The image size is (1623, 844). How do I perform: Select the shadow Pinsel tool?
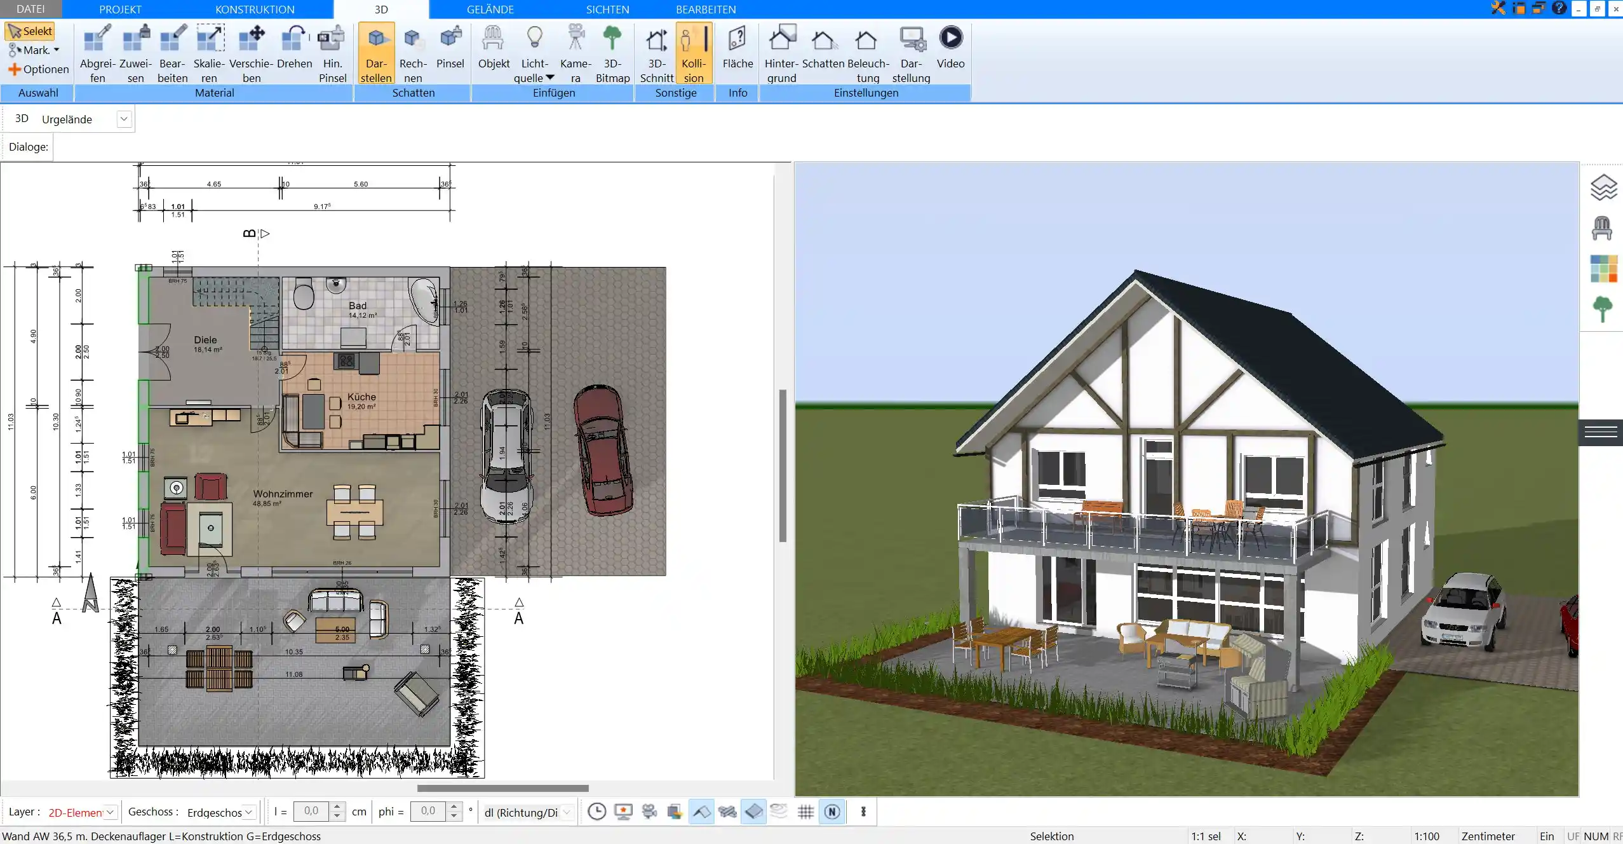pyautogui.click(x=450, y=47)
